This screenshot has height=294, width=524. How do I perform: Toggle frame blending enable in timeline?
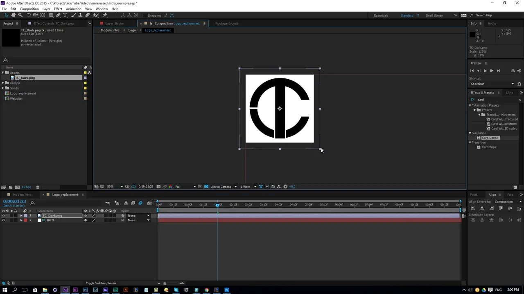[x=133, y=203]
